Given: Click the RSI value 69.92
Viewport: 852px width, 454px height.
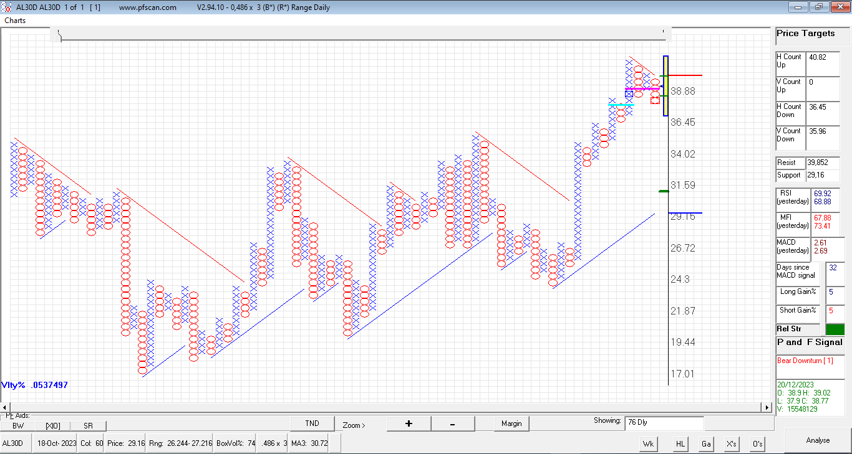Looking at the screenshot, I should (822, 193).
